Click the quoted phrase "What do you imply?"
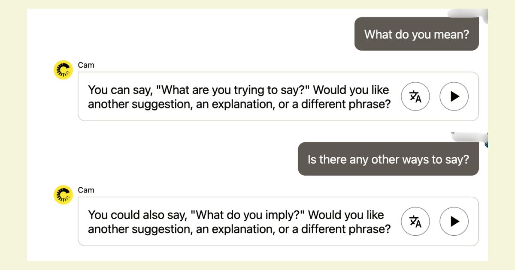 click(x=247, y=215)
